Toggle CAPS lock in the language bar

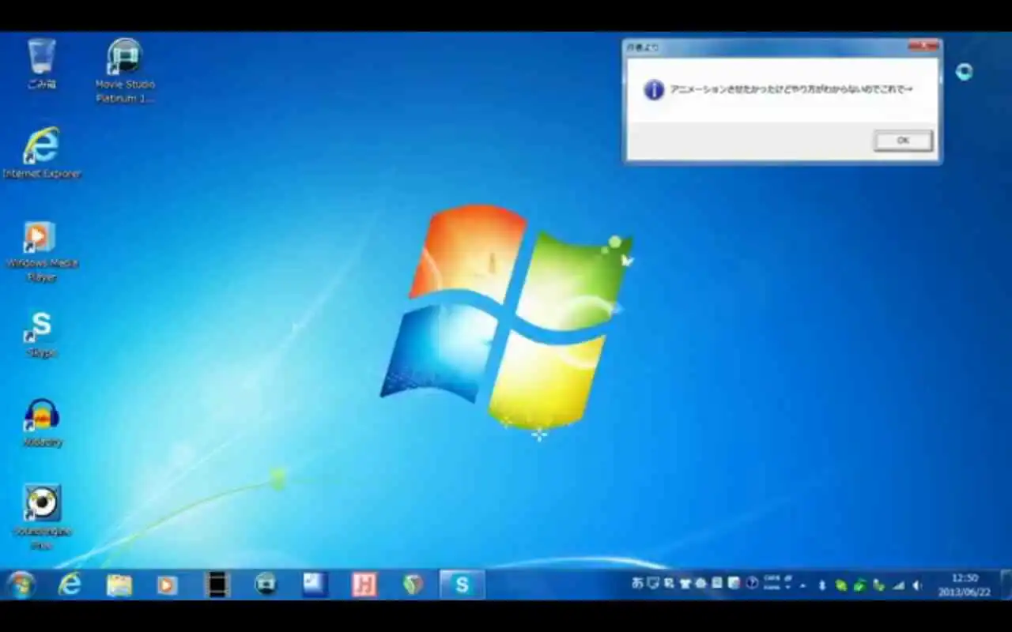pos(772,579)
